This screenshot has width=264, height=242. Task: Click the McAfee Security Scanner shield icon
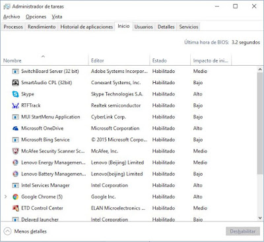pyautogui.click(x=15, y=151)
